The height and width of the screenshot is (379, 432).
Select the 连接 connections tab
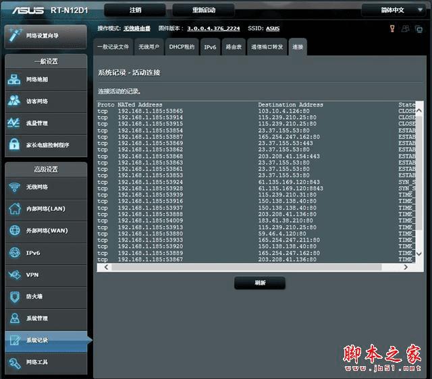pos(298,47)
